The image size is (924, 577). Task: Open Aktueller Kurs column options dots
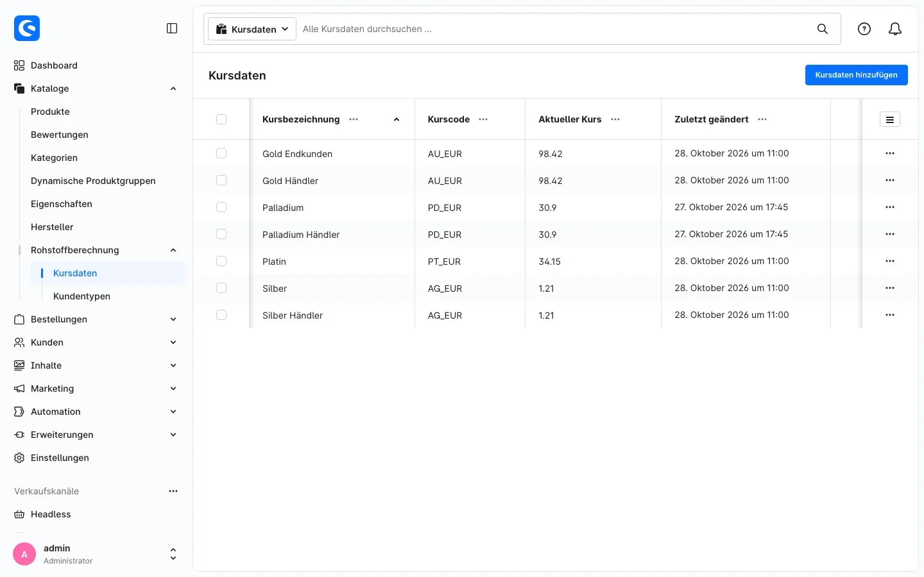[615, 119]
